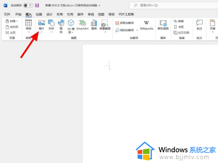Open the document title dropdown arrow
Screen dimensions: 218x163
(99, 6)
